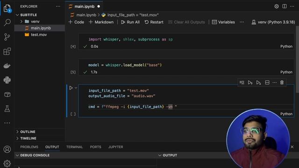Screen dimensions: 299x168
Task: Split the editor with layout icon
Action: (x=285, y=6)
